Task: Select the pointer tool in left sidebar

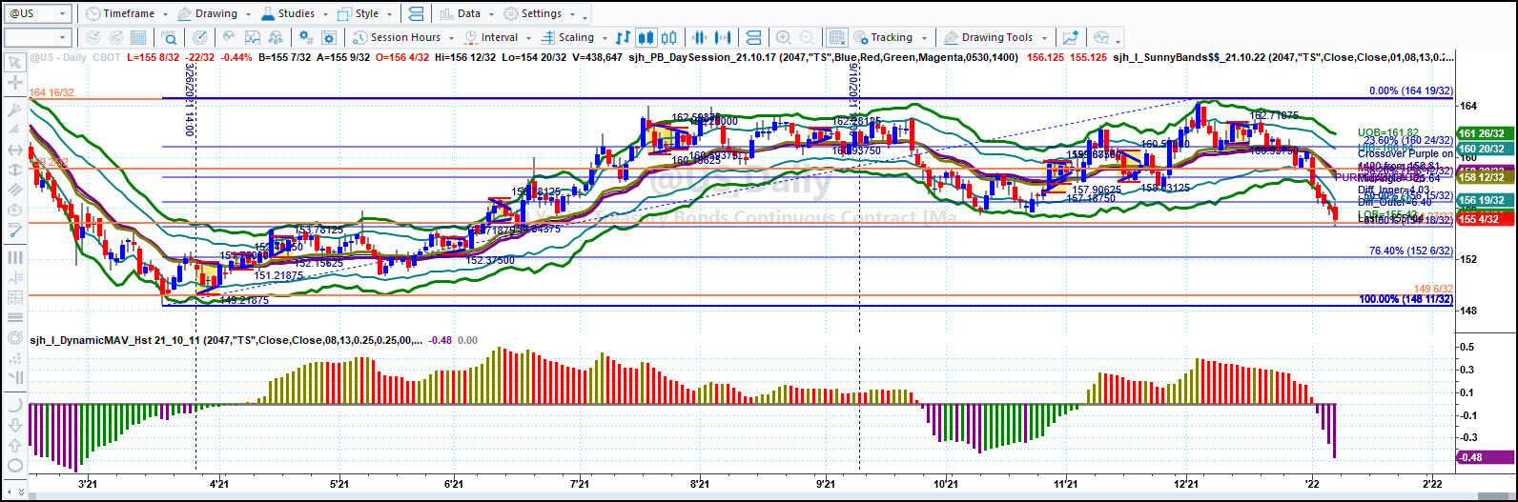Action: tap(14, 62)
